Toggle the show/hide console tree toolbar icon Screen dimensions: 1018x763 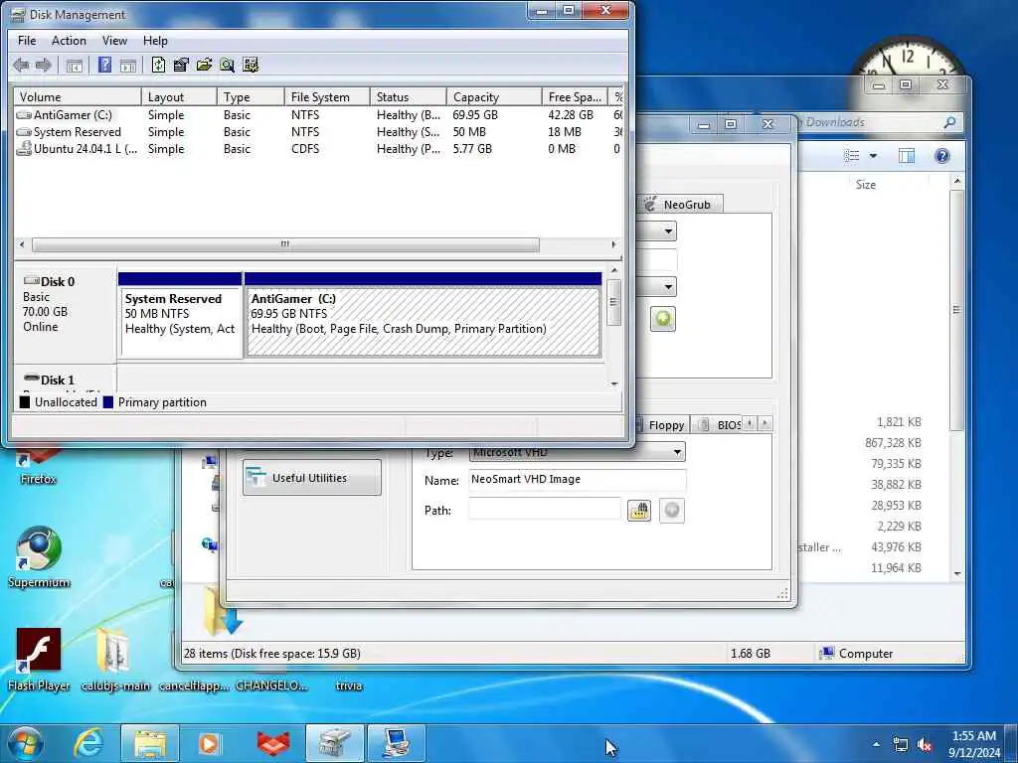point(74,65)
